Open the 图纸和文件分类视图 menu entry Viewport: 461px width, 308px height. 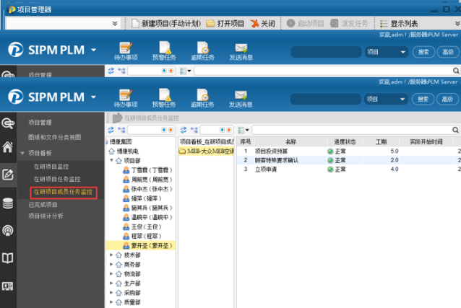point(54,138)
